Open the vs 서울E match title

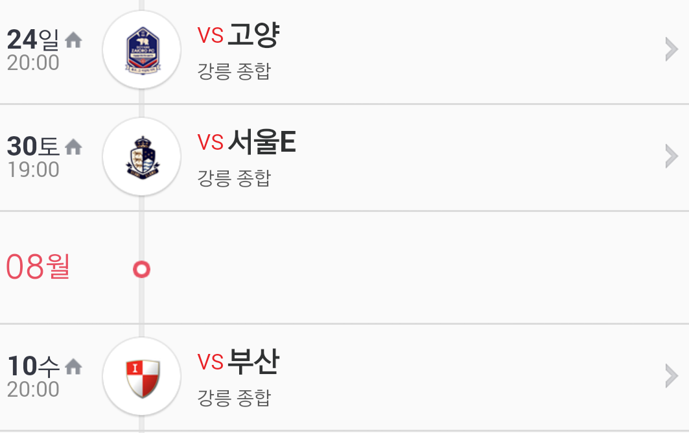tap(246, 141)
